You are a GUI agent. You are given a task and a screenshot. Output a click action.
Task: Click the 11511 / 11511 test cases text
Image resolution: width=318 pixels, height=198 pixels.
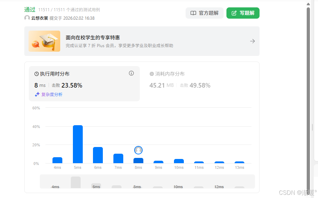(69, 10)
